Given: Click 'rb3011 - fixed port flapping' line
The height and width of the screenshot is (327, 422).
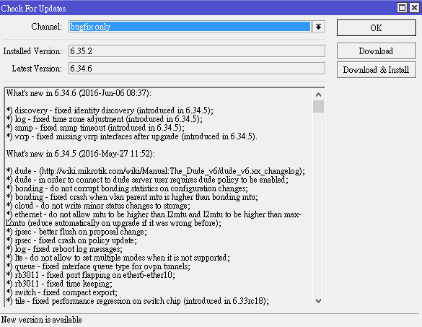Looking at the screenshot, I should [x=91, y=275].
